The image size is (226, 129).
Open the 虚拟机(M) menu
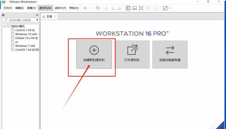[x=46, y=8]
